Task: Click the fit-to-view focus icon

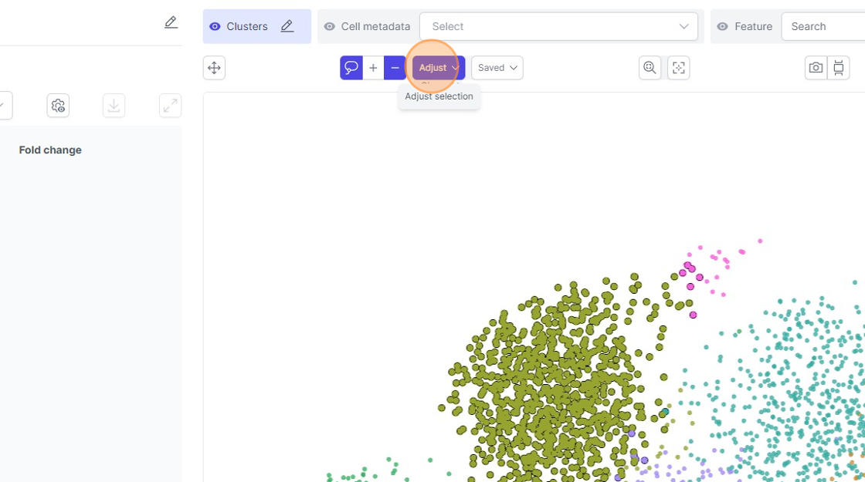Action: [678, 68]
